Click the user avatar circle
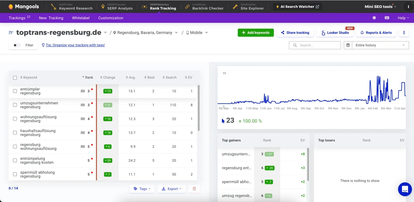The image size is (414, 202). tap(408, 7)
